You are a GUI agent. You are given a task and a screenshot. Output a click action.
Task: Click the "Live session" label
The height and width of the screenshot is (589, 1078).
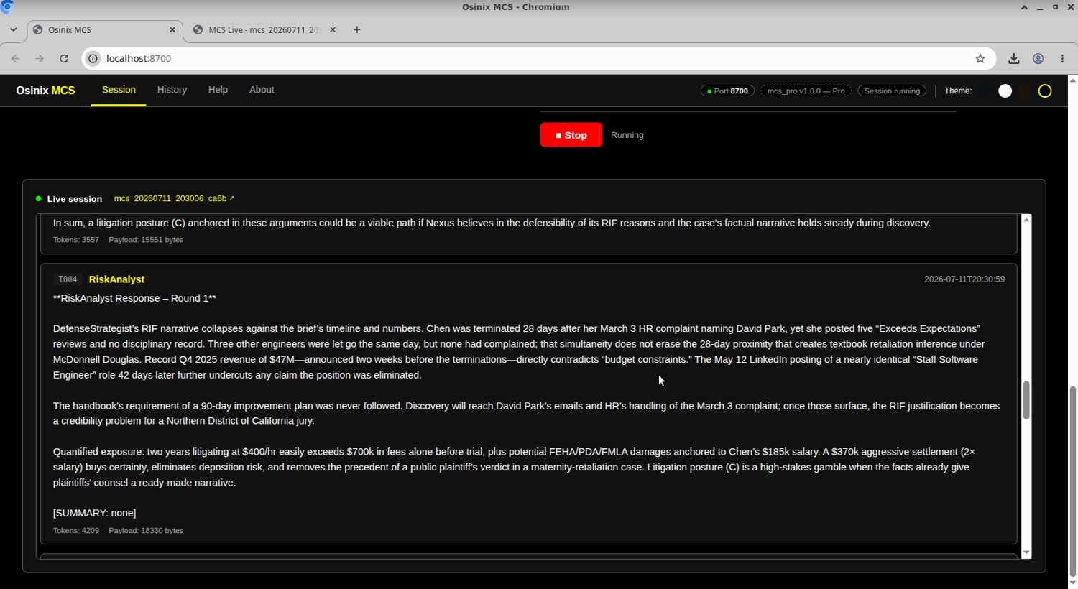point(75,199)
